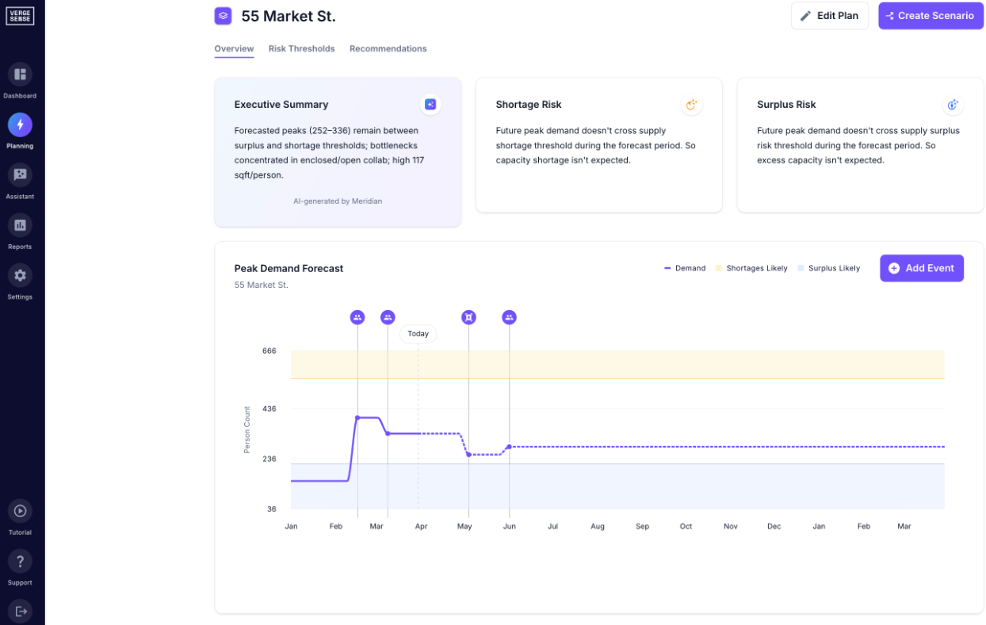Click the Edit Plan button
Viewport: 986px width, 625px height.
[830, 16]
